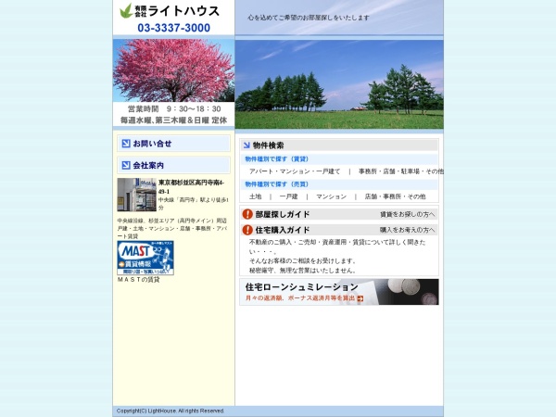Click the 秘密厳守、無理な営業はいたしません text

coord(302,271)
